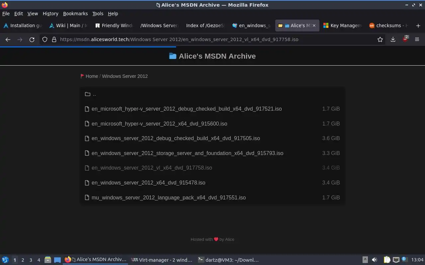The image size is (425, 265).
Task: Click the Firefox logo in title bar
Action: 5,5
